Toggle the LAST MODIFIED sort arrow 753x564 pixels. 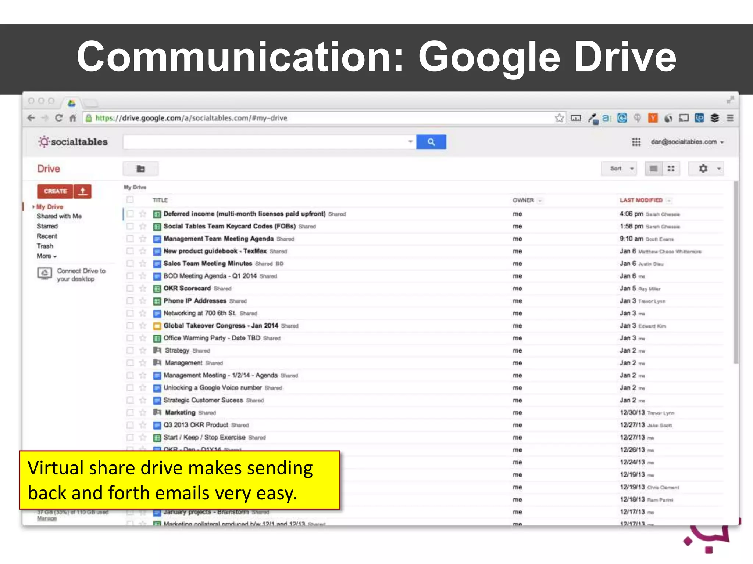click(x=669, y=200)
